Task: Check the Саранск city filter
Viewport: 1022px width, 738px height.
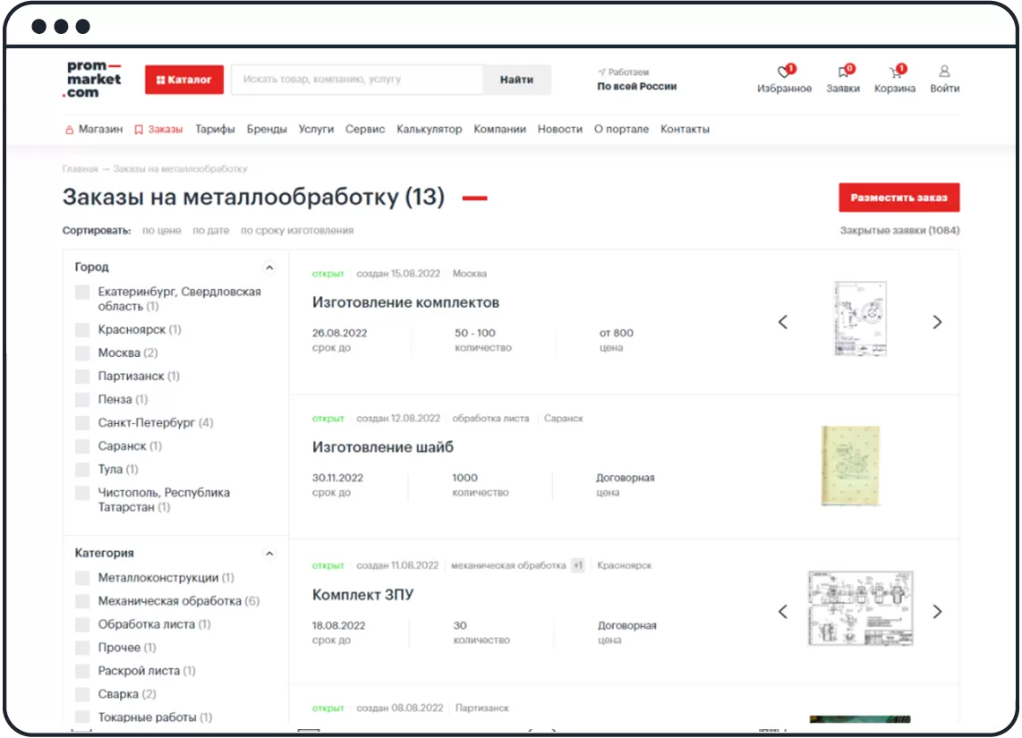Action: click(82, 446)
